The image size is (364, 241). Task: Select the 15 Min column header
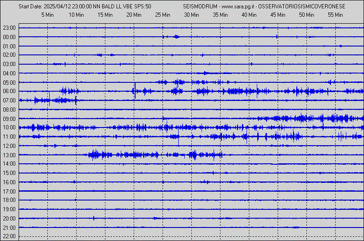(105, 15)
